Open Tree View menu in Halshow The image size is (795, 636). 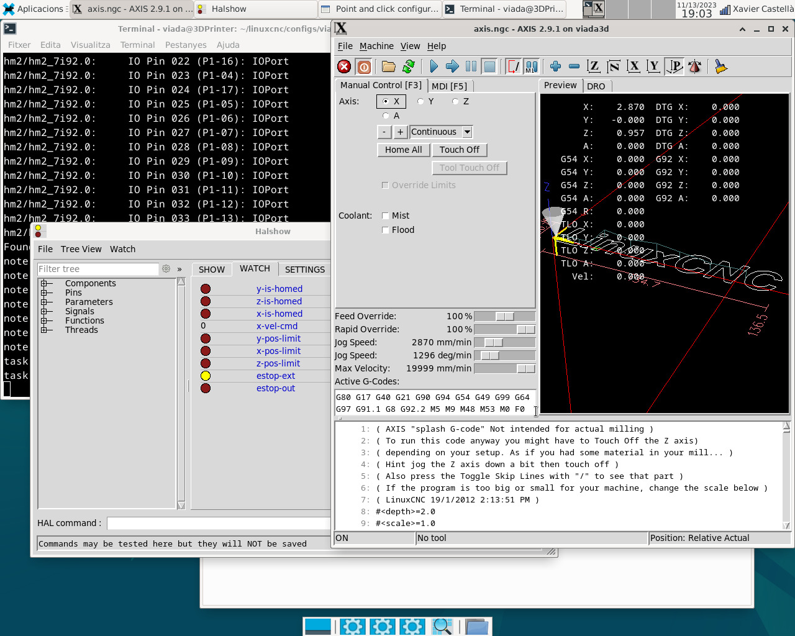pos(81,249)
